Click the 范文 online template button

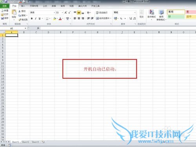click(142, 14)
